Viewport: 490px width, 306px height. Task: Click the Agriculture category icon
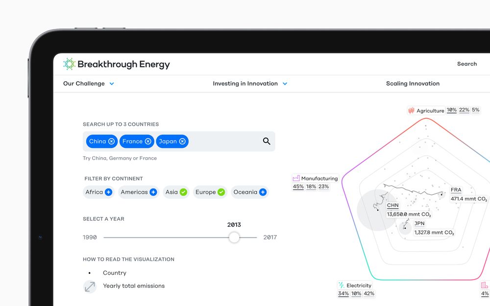point(411,111)
